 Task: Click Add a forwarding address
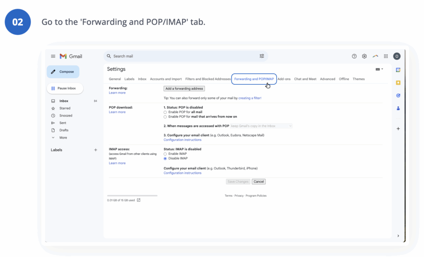coord(184,88)
